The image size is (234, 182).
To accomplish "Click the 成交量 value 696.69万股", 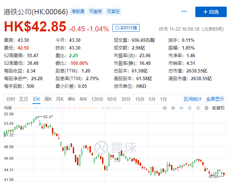I will 143,40.
